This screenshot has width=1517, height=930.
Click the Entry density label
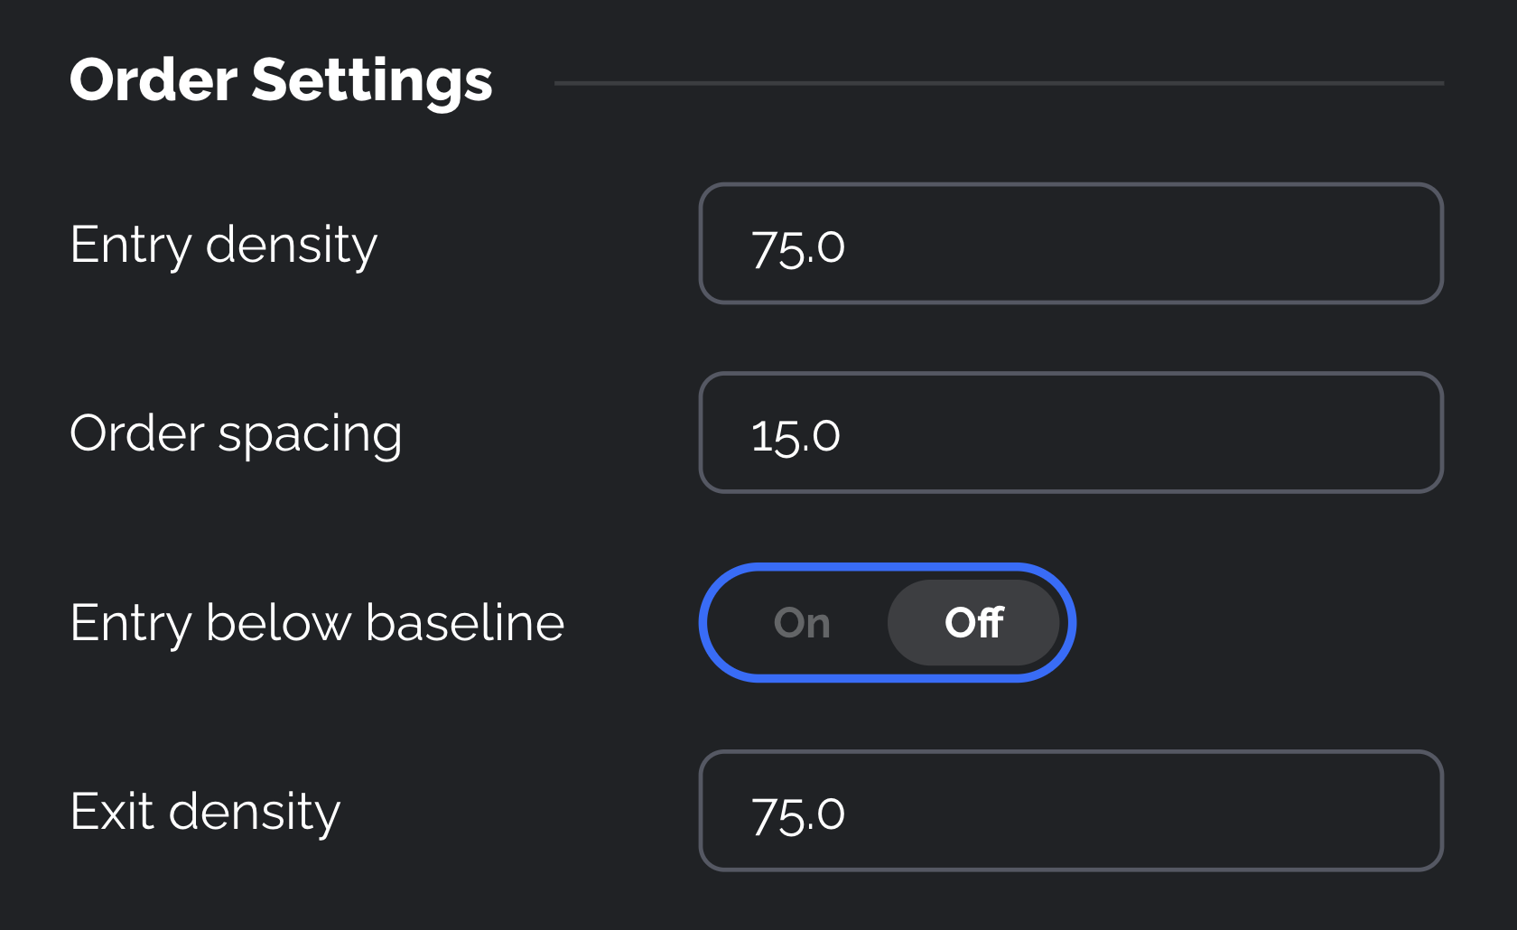[x=223, y=245]
